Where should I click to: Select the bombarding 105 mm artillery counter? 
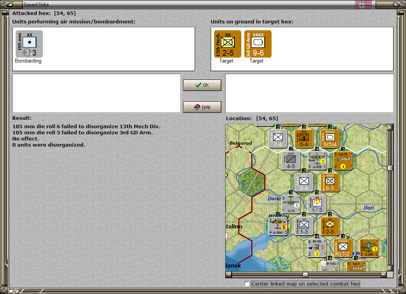pyautogui.click(x=29, y=44)
